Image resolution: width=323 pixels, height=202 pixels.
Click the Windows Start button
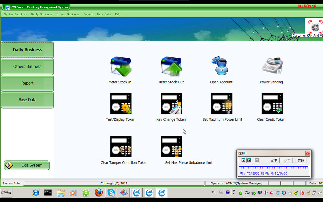(x=6, y=192)
